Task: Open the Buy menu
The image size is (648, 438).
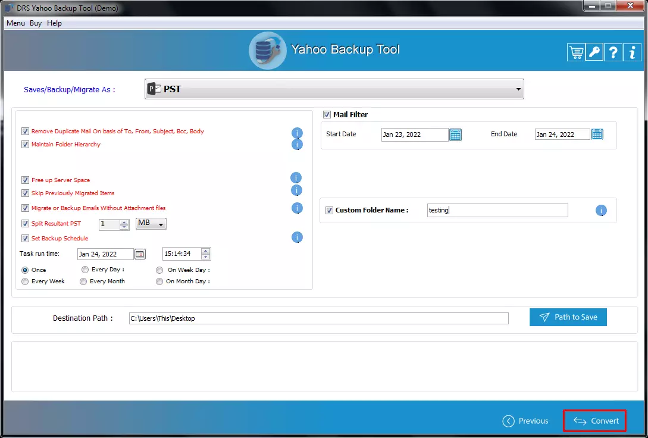Action: click(36, 23)
